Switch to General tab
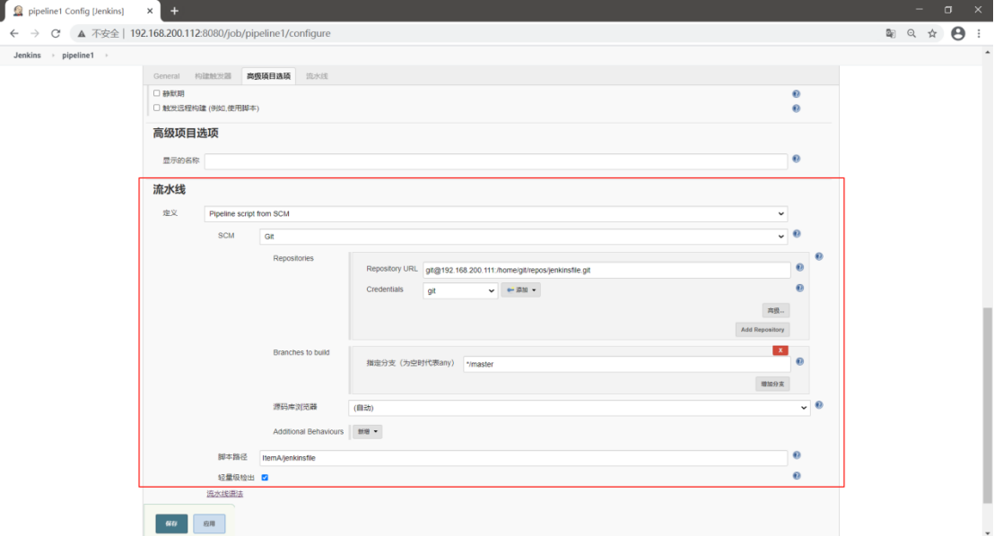994x536 pixels. 166,76
